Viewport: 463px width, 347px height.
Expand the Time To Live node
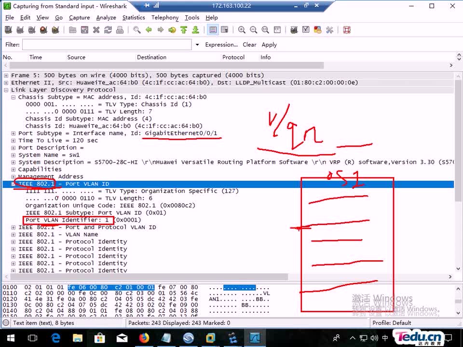pos(14,141)
